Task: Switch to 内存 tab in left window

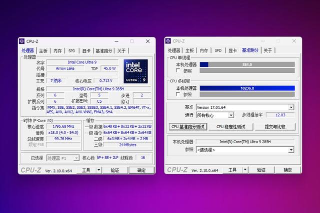Action: (x=57, y=51)
